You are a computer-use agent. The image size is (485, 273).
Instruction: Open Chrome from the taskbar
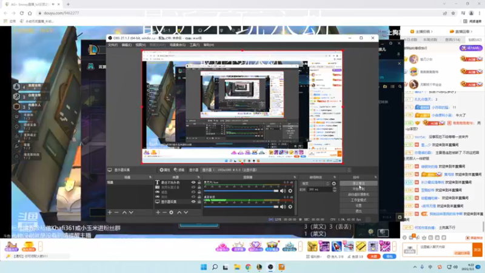click(249, 267)
